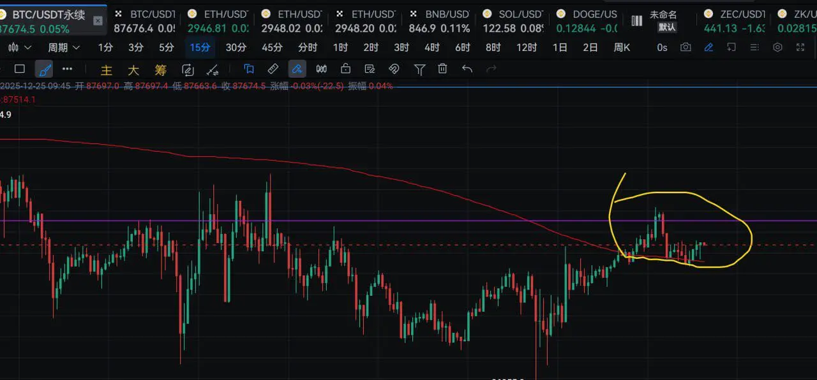Select the 30分 timeframe

pos(236,48)
